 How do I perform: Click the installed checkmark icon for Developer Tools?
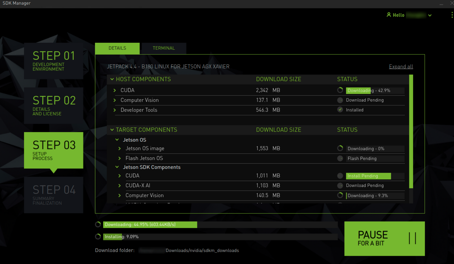[x=340, y=110]
